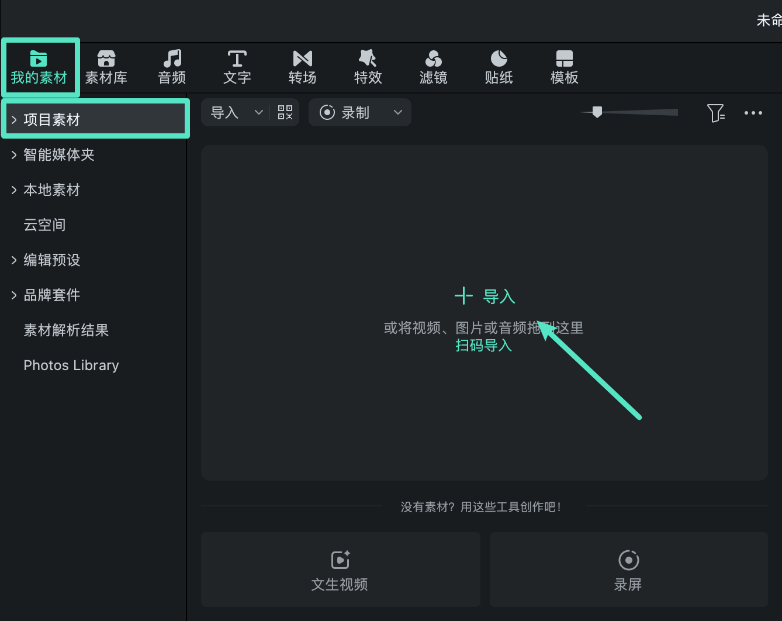Click the 文生视频 card label
The image size is (782, 621).
(340, 585)
